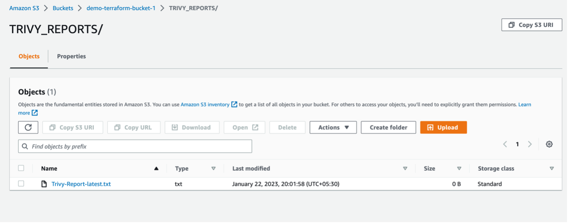Click the Upload button
The image size is (569, 223).
443,127
